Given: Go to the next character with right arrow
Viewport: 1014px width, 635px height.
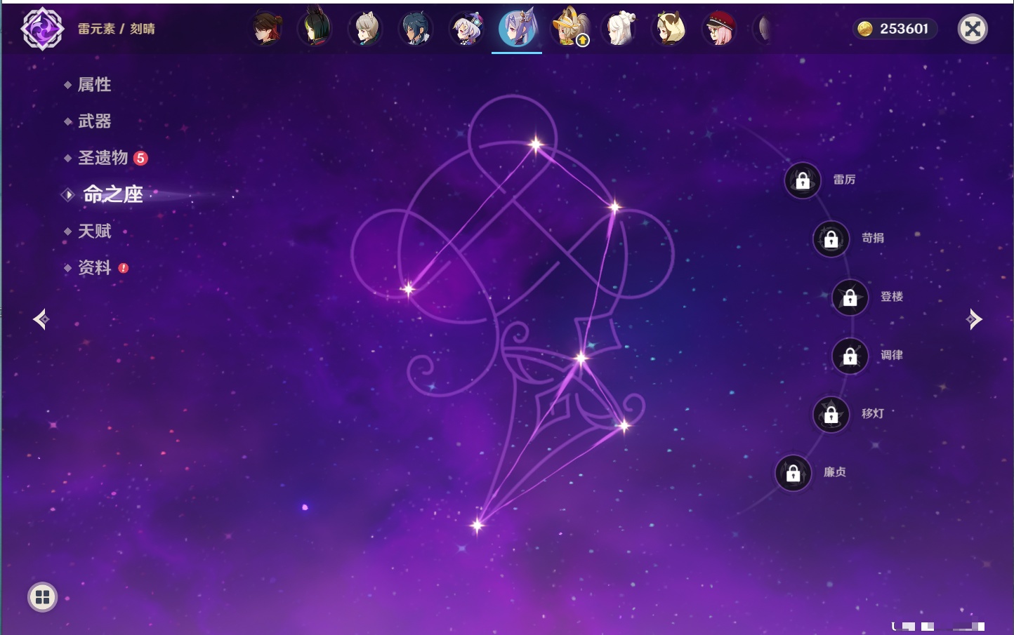Looking at the screenshot, I should 974,319.
